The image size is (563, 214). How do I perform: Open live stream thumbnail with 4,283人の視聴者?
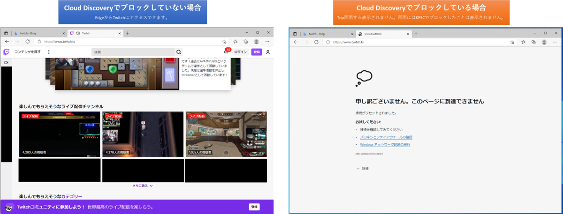tap(60, 134)
